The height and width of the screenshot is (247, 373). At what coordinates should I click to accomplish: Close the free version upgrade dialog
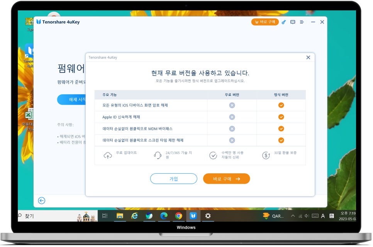308,57
